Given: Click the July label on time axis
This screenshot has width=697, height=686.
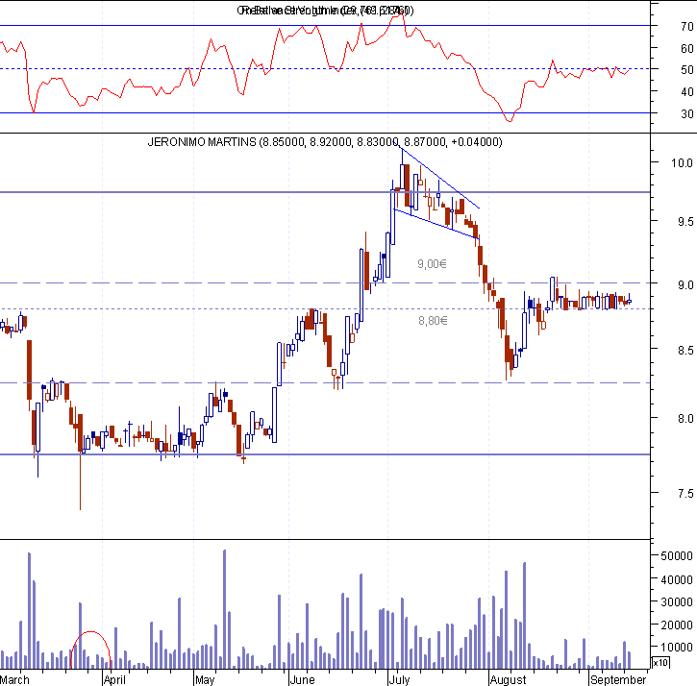Looking at the screenshot, I should (399, 680).
